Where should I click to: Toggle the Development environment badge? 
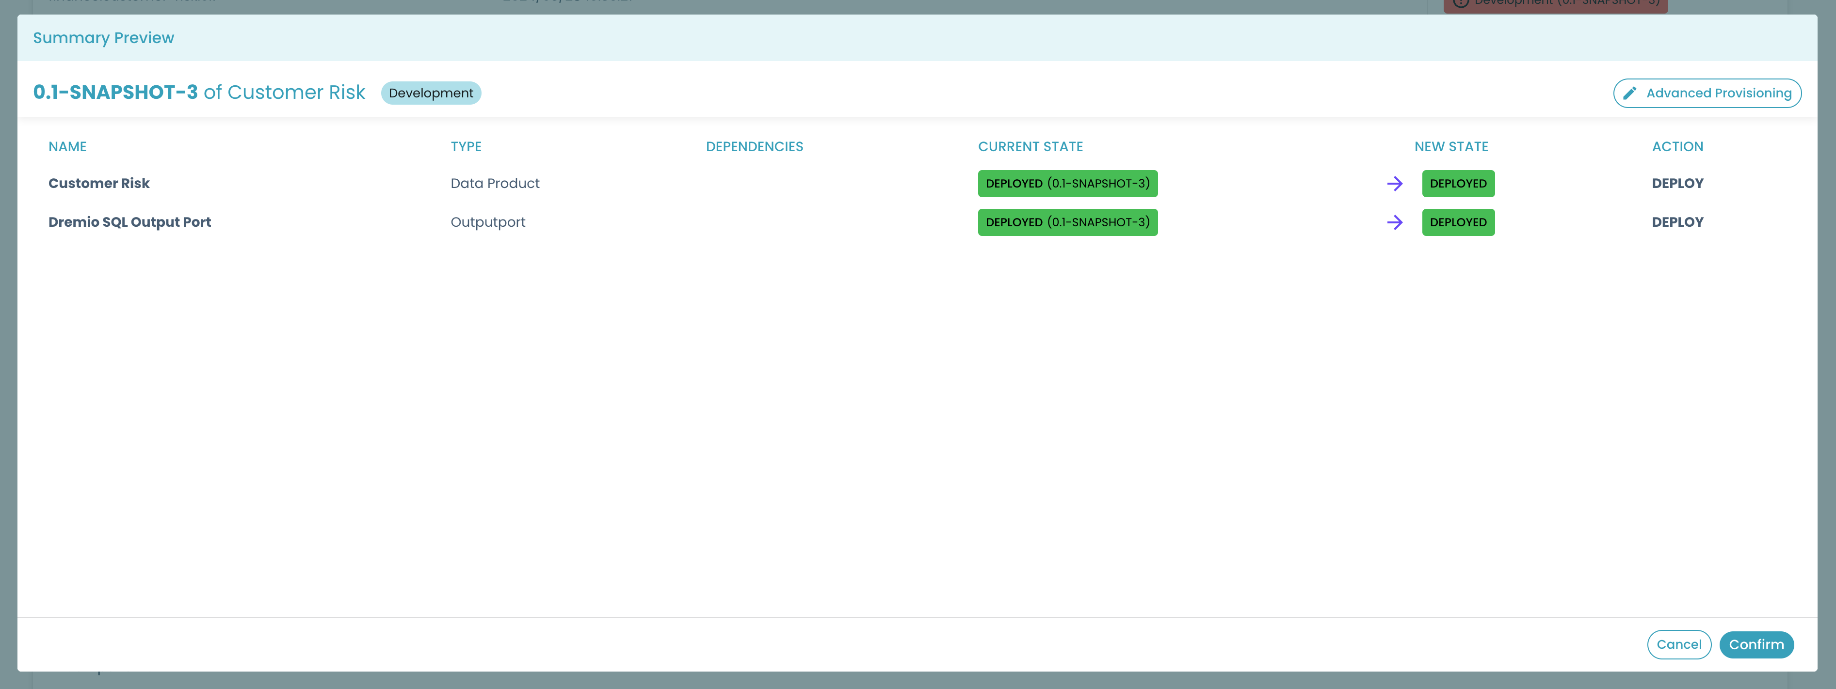pos(431,93)
